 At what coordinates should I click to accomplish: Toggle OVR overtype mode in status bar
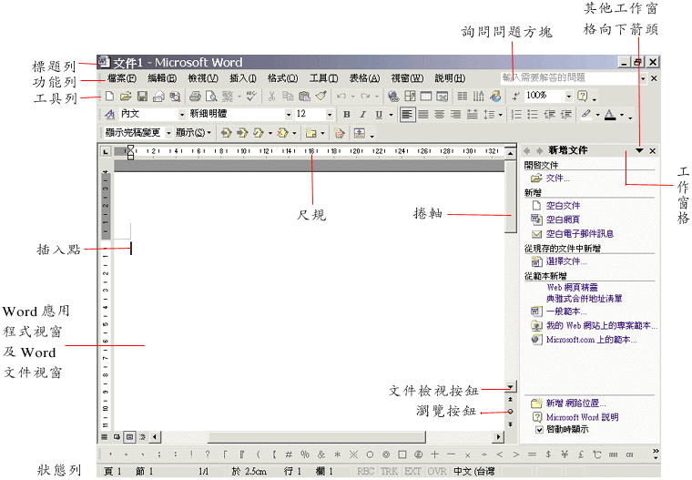coord(437,471)
